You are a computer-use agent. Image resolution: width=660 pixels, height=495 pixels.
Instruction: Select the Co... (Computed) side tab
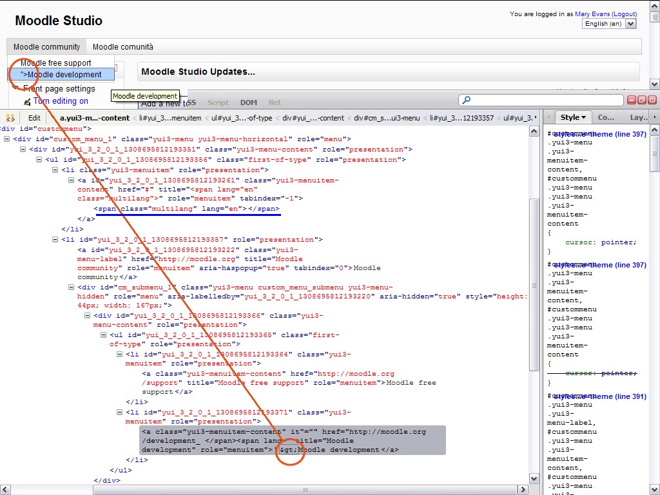606,117
